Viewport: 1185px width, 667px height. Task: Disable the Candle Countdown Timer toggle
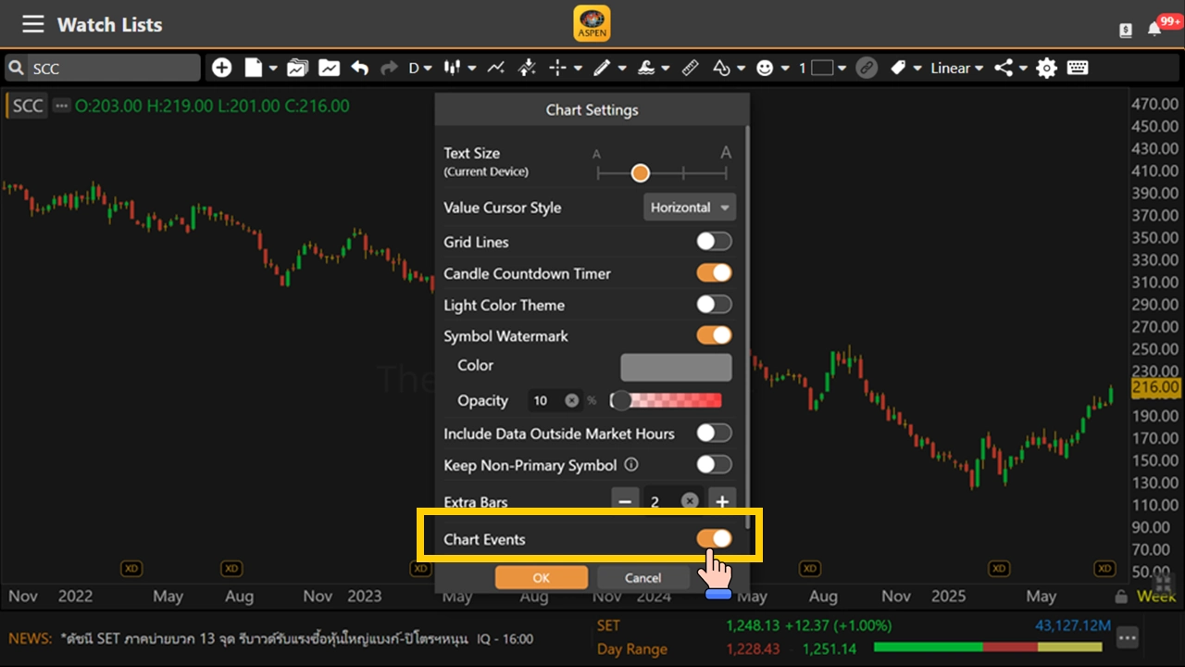[x=714, y=273]
